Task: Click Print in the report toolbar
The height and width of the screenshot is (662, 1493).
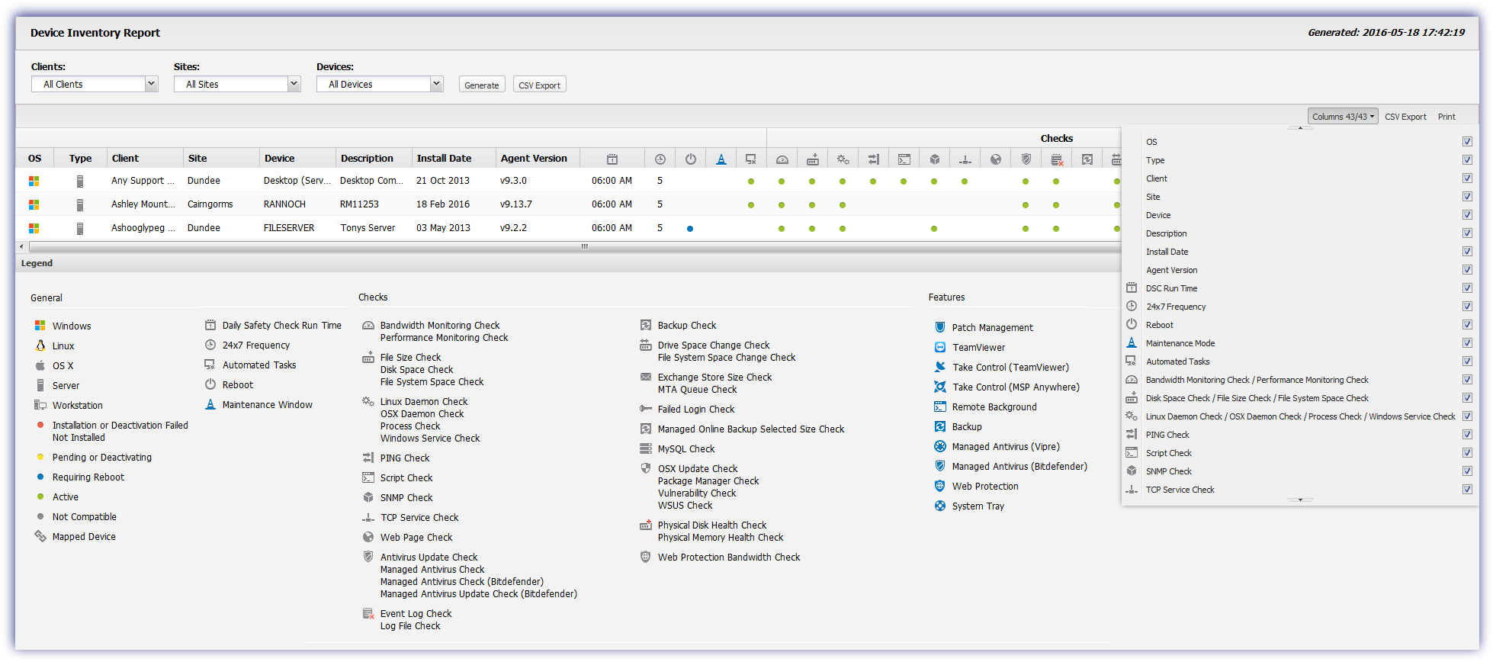Action: (x=1446, y=117)
